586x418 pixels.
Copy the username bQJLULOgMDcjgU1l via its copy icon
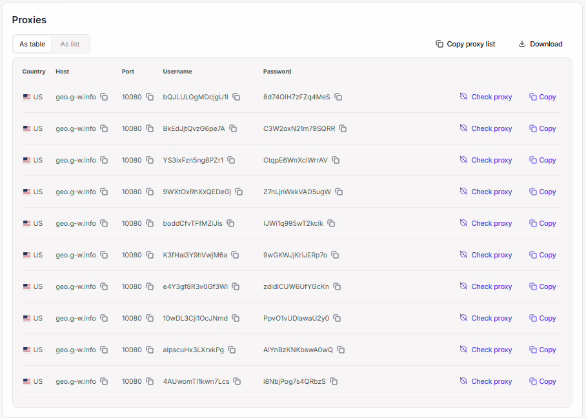[x=236, y=97]
